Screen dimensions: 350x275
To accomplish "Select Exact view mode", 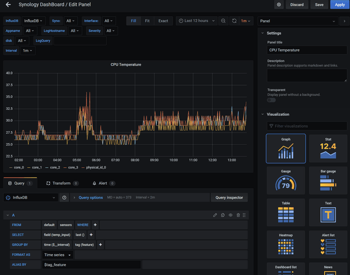I will point(163,21).
